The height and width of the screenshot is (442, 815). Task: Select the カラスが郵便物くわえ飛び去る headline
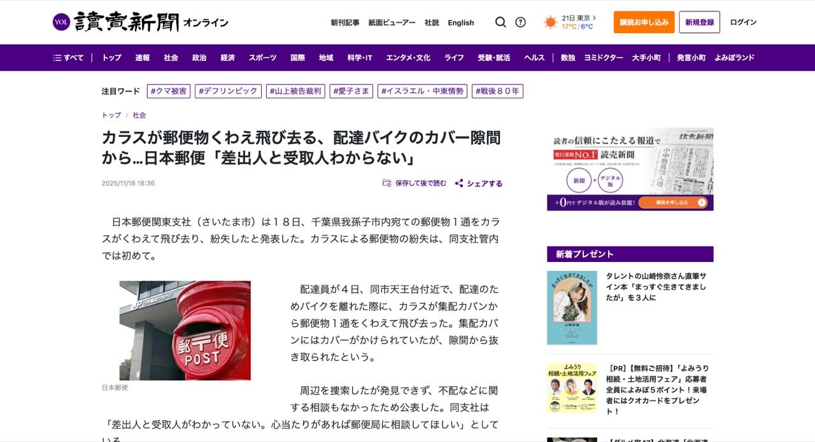coord(301,147)
